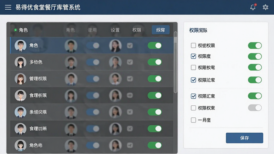Check the 一月癌 checkbox

click(193, 120)
